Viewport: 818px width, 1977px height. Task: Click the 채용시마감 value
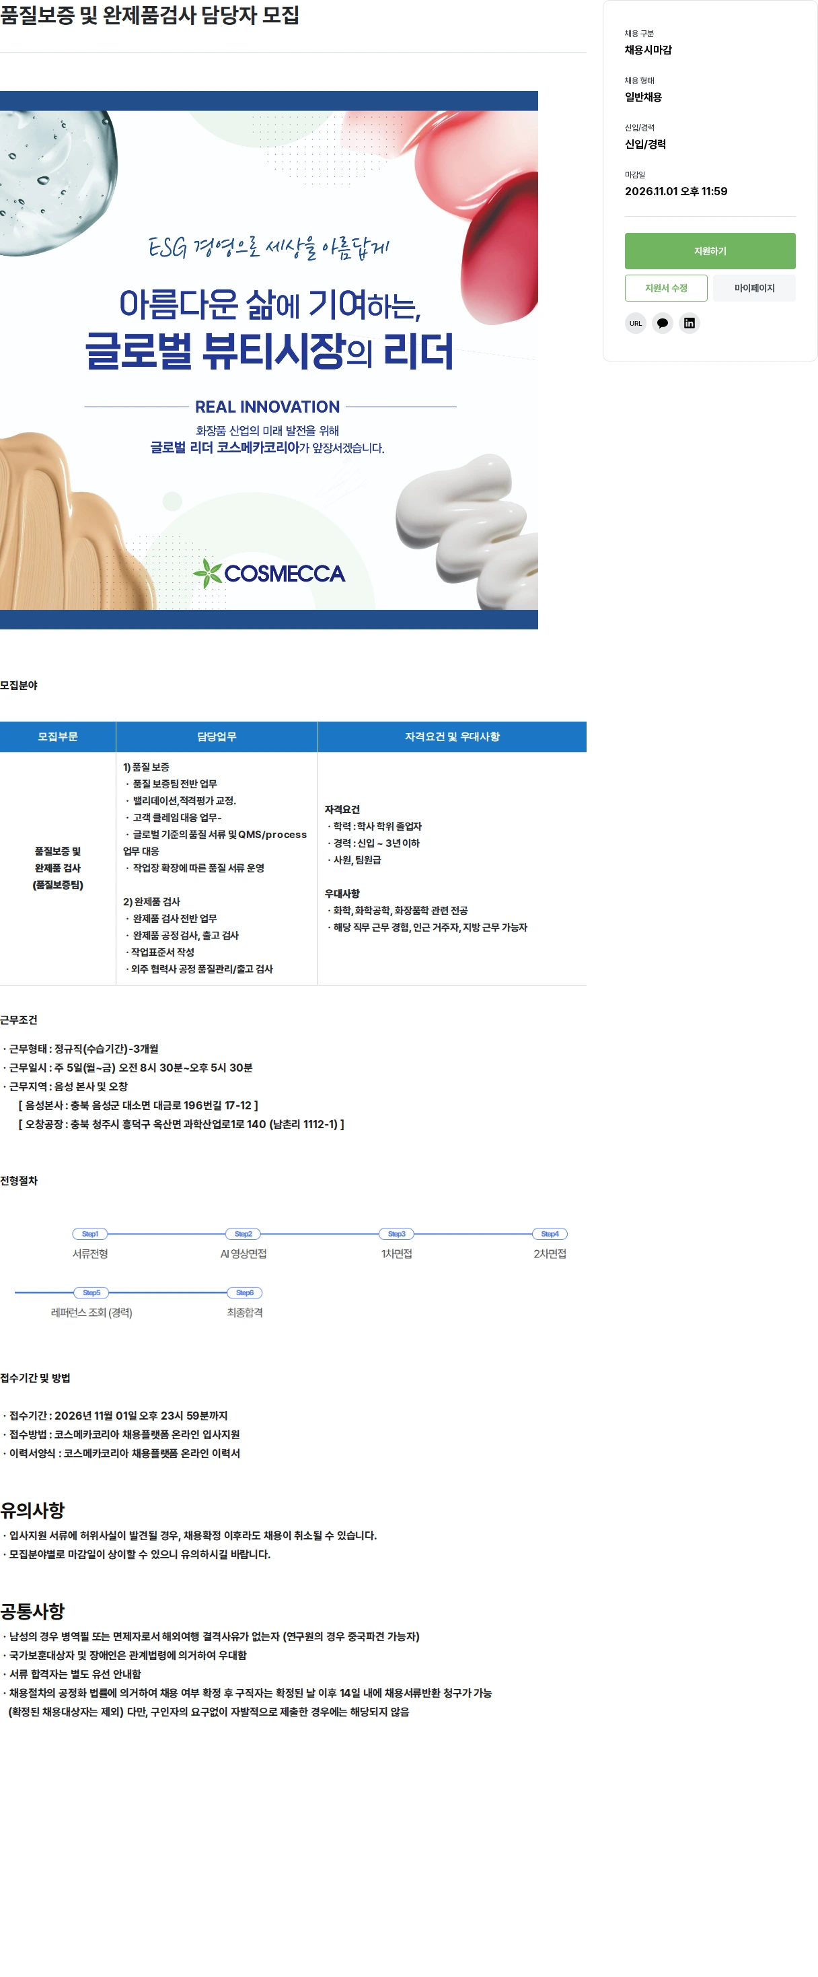648,50
